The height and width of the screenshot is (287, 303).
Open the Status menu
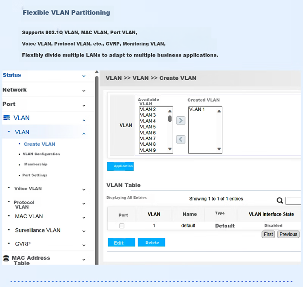[x=12, y=75]
